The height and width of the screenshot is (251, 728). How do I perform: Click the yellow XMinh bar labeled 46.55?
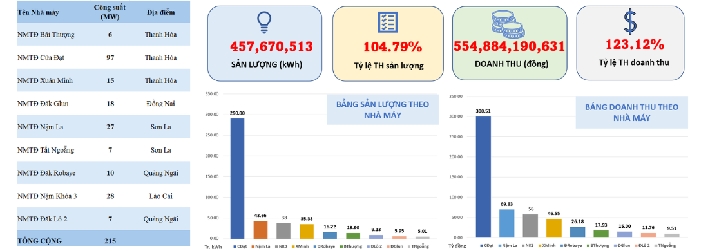click(553, 228)
